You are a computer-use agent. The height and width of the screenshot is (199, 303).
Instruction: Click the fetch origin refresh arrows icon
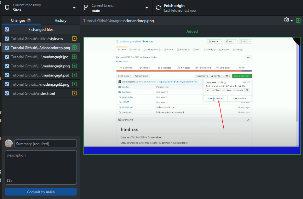(x=158, y=8)
